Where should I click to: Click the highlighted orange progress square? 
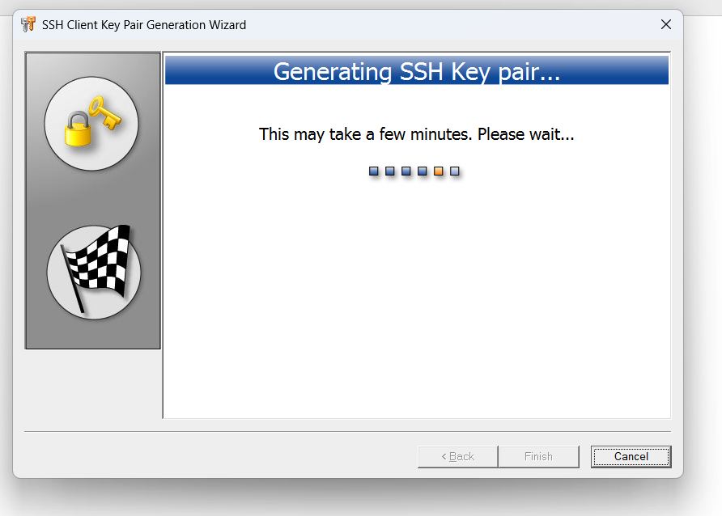click(x=439, y=171)
